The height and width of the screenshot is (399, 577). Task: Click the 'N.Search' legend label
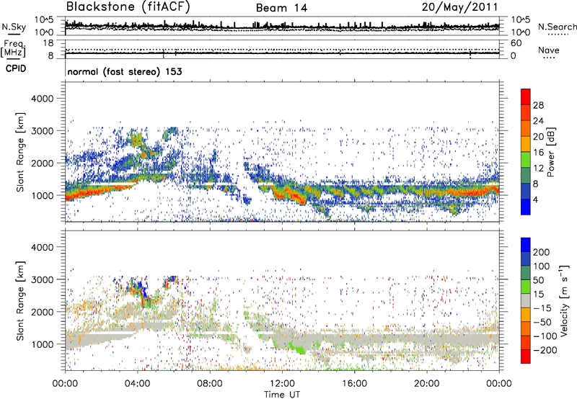coord(558,27)
